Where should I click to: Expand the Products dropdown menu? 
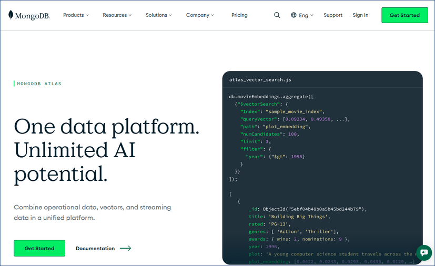(76, 15)
